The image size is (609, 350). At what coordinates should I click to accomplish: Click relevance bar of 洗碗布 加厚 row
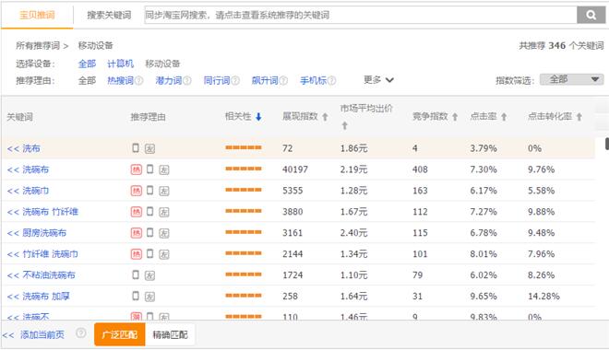244,296
